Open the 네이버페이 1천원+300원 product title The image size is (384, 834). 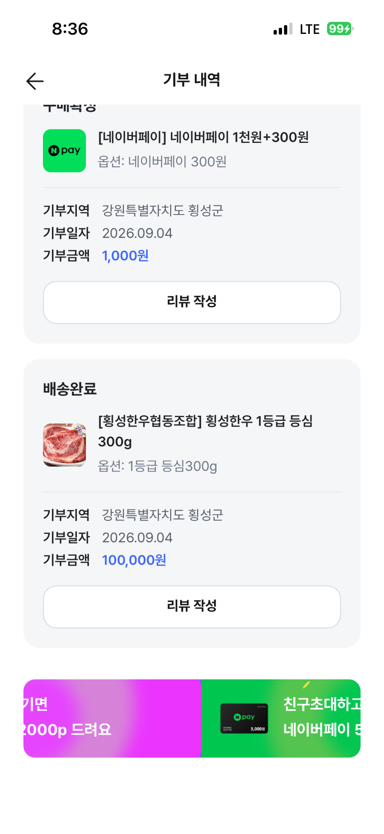point(203,137)
